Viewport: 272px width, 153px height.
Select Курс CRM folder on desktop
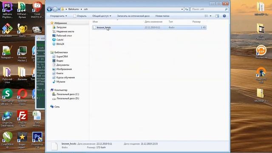[x=261, y=31]
